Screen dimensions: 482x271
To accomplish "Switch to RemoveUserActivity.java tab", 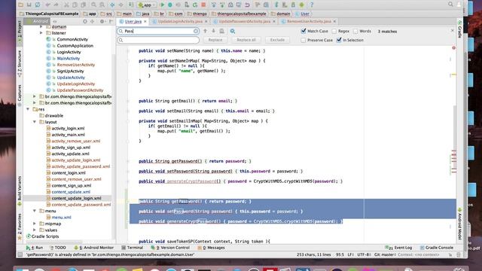I will 309,22.
